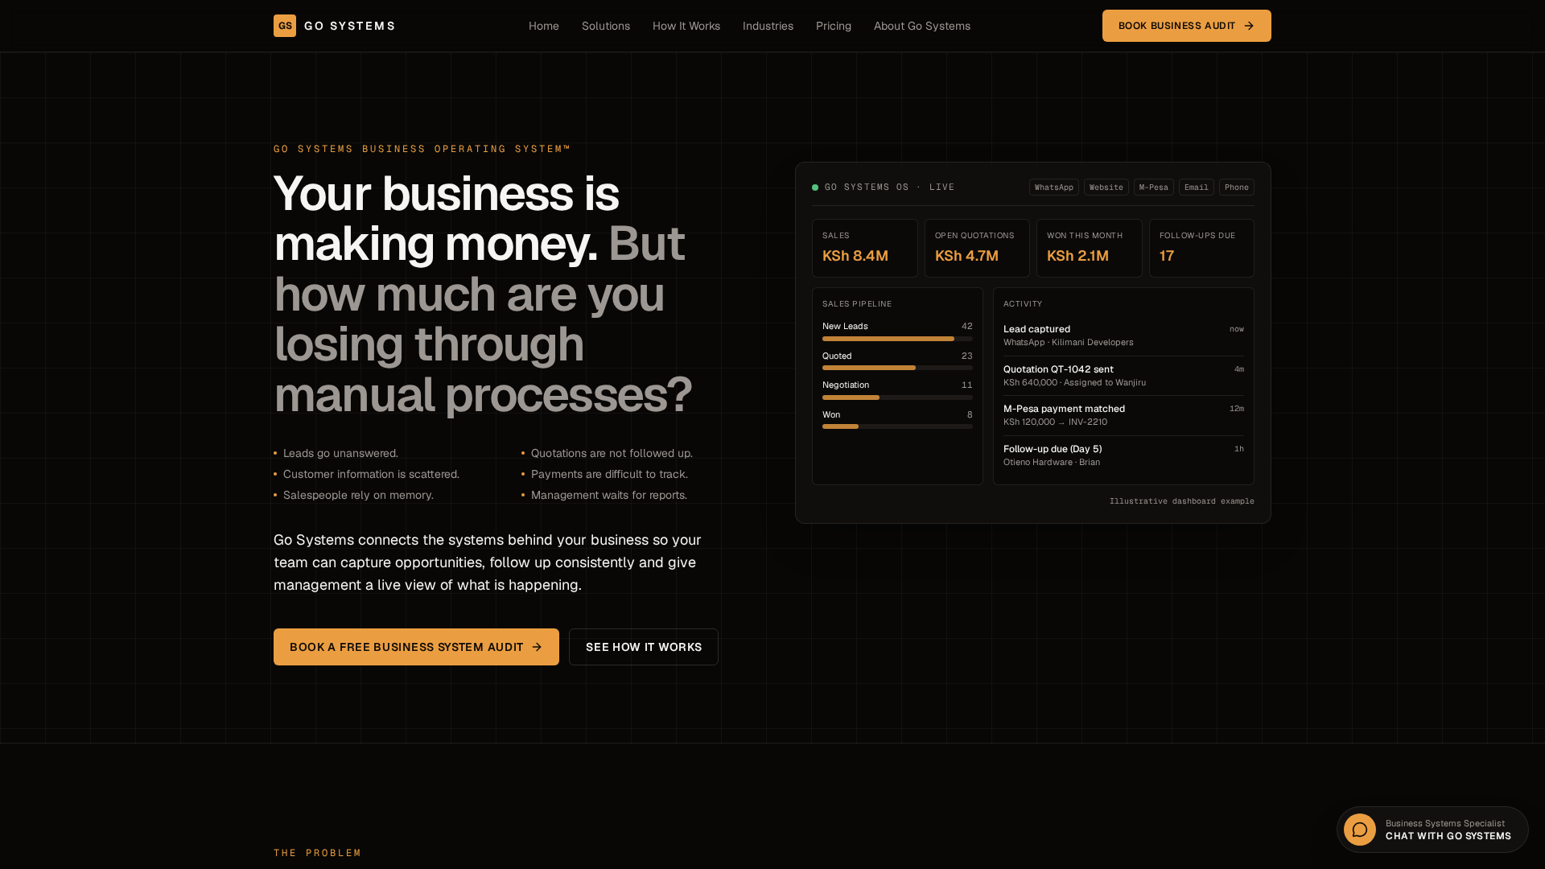This screenshot has height=869, width=1545.
Task: Open CHAT WITH GO SYSTEMS widget text
Action: (1448, 836)
